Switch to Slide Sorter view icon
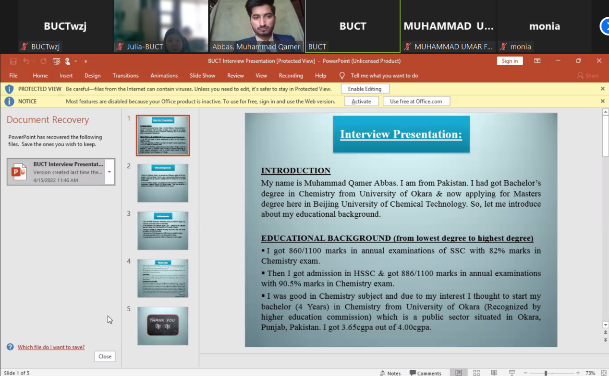The width and height of the screenshot is (609, 376). 476,373
